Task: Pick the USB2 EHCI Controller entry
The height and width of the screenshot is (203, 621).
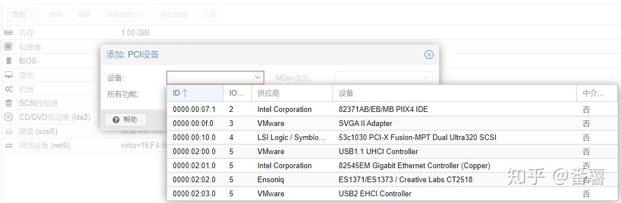Action: [x=392, y=193]
